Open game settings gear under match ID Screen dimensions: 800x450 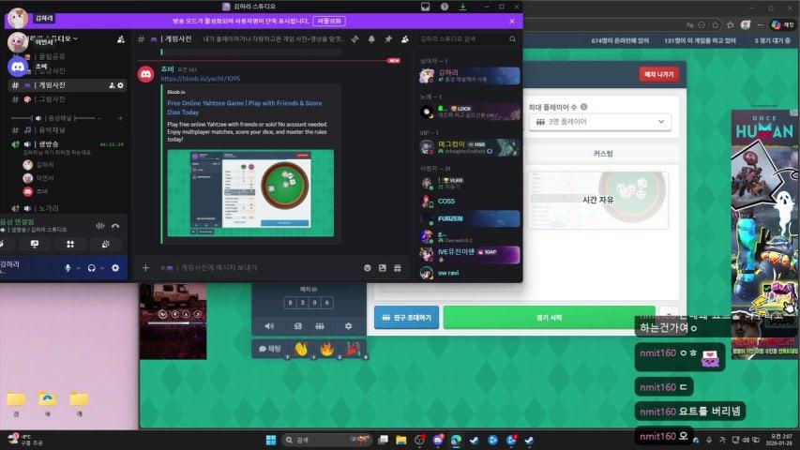[349, 326]
